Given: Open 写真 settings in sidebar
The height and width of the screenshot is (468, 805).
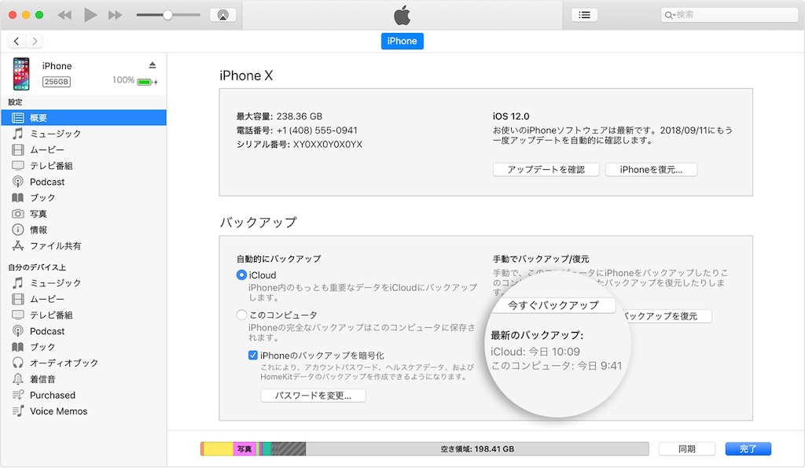Looking at the screenshot, I should pos(83,214).
